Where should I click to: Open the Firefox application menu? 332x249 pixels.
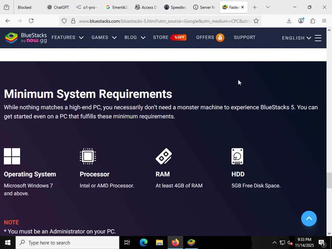[324, 21]
